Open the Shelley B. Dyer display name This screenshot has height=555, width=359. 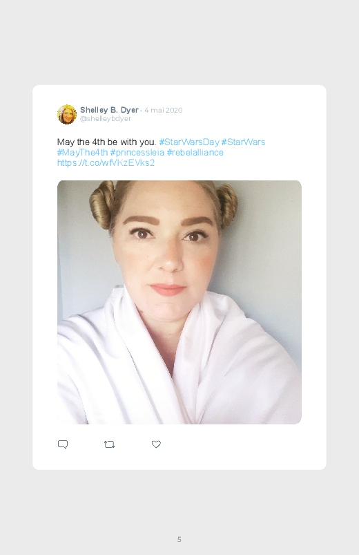109,110
